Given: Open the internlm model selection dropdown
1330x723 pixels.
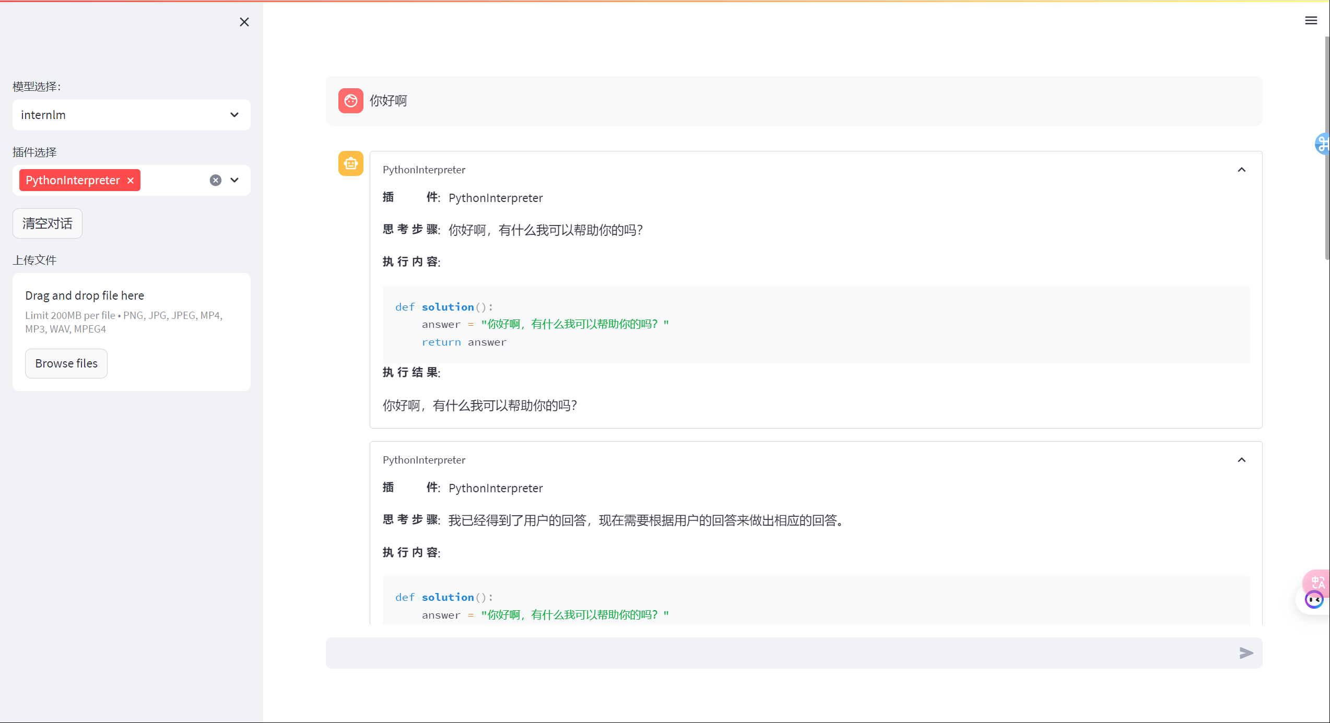Looking at the screenshot, I should (131, 115).
